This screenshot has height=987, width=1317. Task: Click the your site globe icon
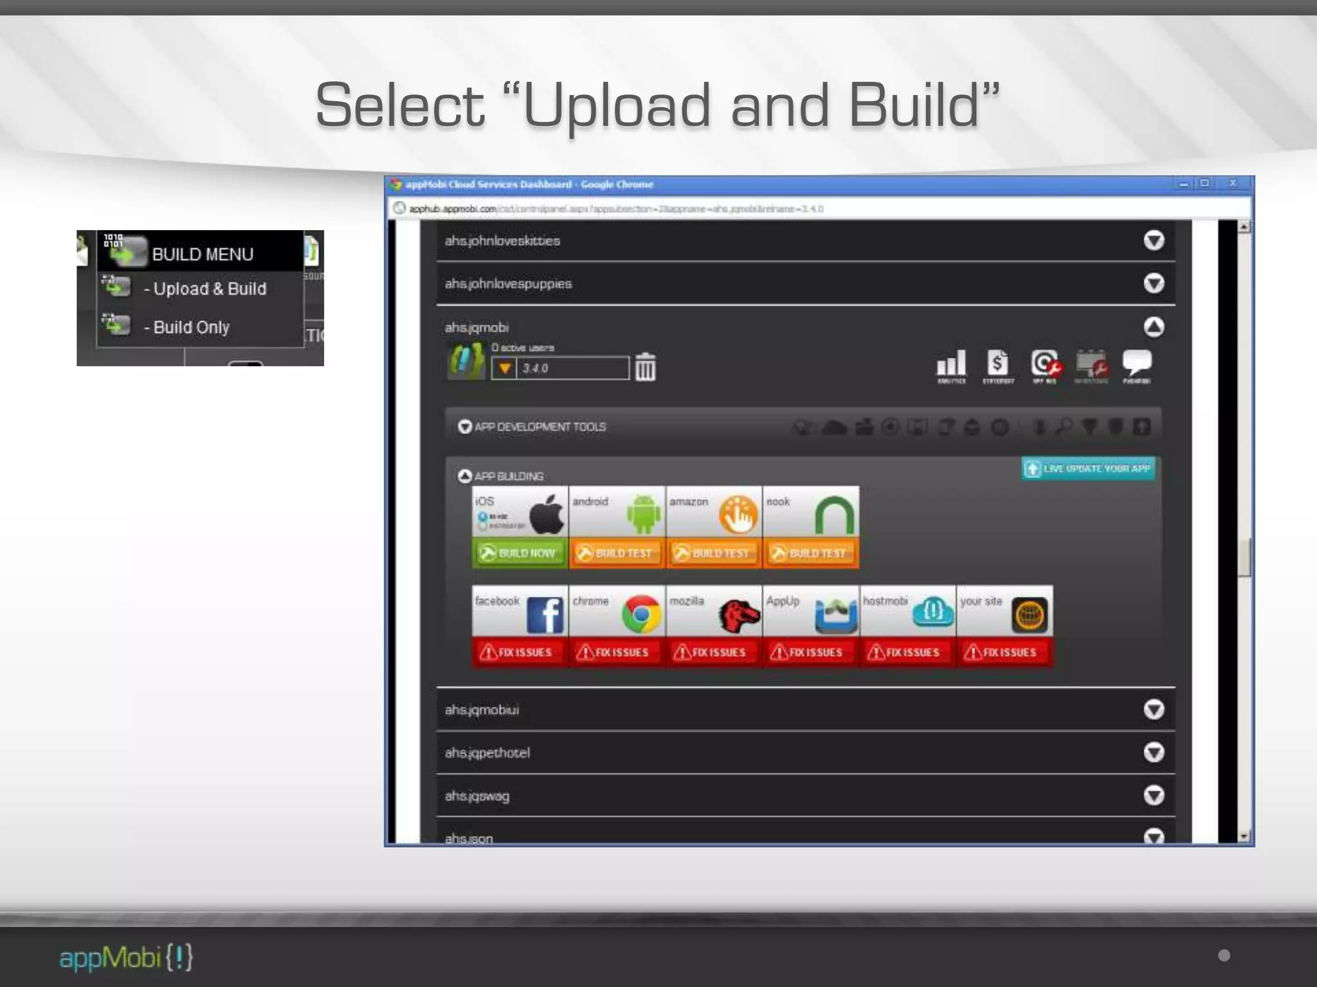point(1030,615)
